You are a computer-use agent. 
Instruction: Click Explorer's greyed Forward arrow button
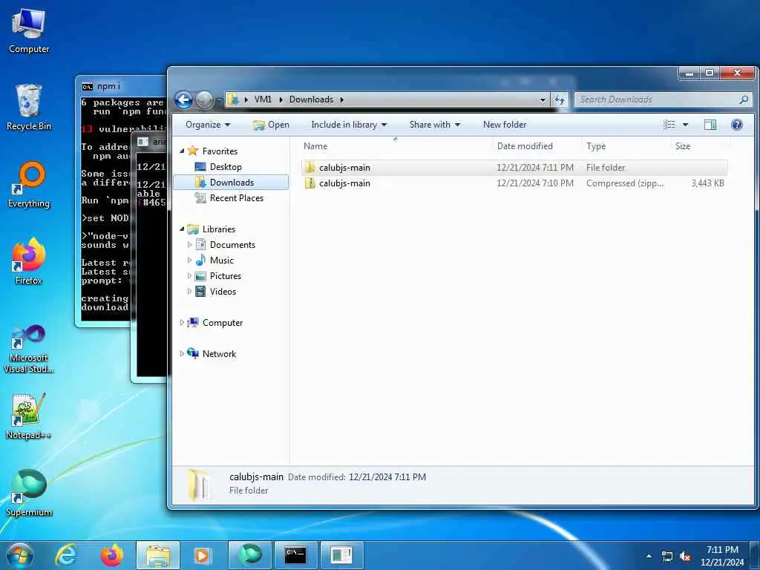point(204,100)
